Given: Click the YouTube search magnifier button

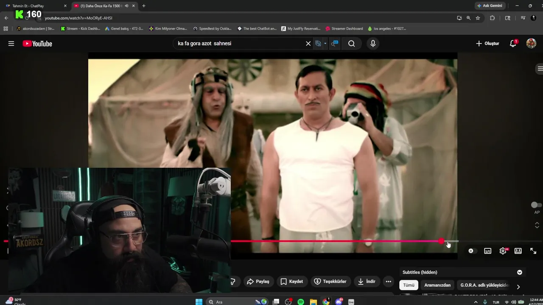Looking at the screenshot, I should [352, 44].
